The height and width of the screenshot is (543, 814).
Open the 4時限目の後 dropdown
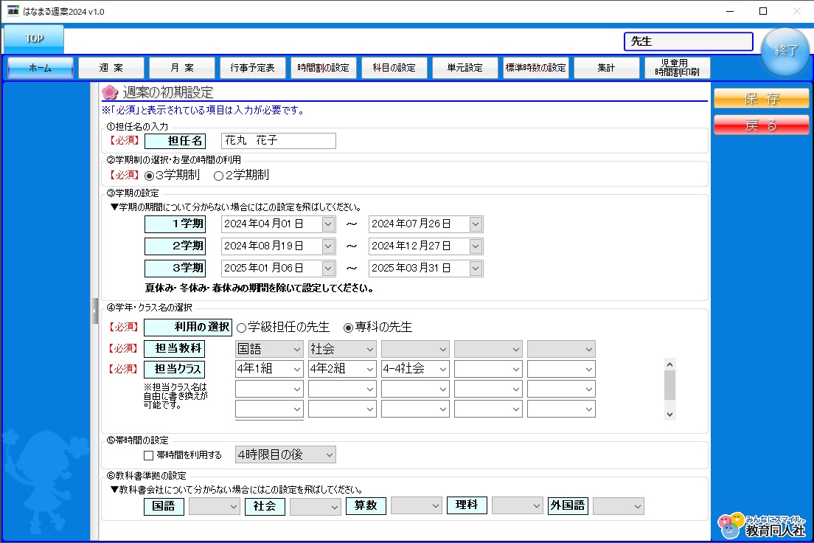[x=285, y=454]
